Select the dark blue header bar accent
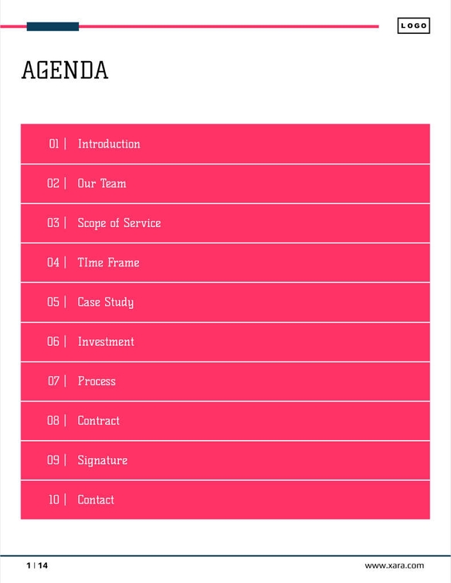Viewport: 451px width, 583px height. [53, 26]
